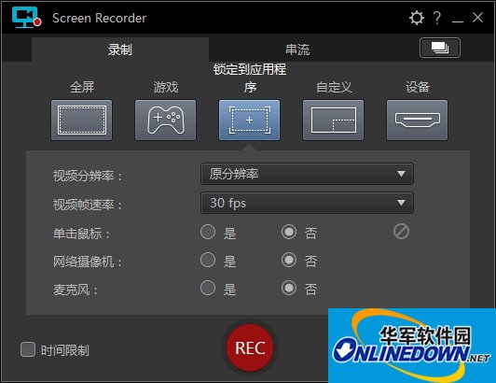This screenshot has height=383, width=496.
Task: Click the mouse-click effect settings circle icon
Action: pos(401,232)
